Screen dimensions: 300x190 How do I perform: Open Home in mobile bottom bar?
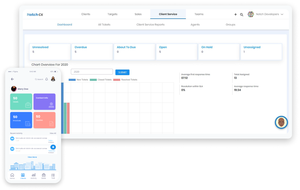12,176
